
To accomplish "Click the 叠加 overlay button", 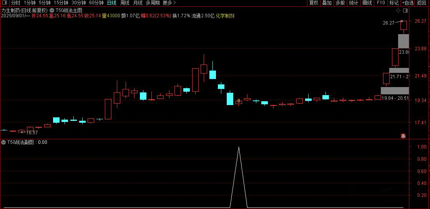I will (327, 3).
